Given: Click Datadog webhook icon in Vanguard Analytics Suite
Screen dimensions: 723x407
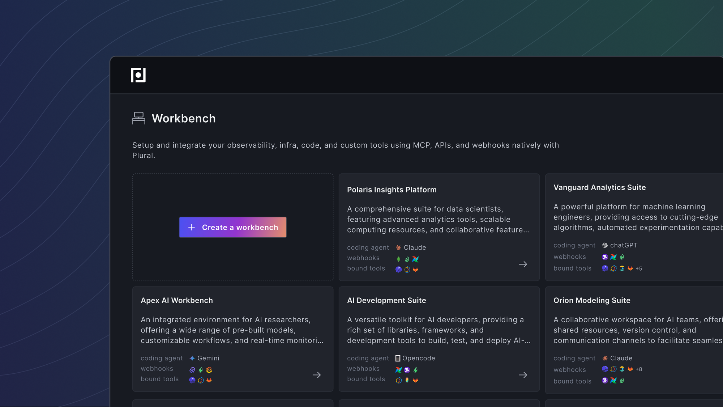Looking at the screenshot, I should [x=605, y=257].
